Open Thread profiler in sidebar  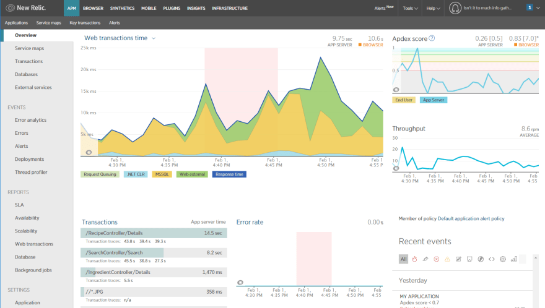point(31,172)
